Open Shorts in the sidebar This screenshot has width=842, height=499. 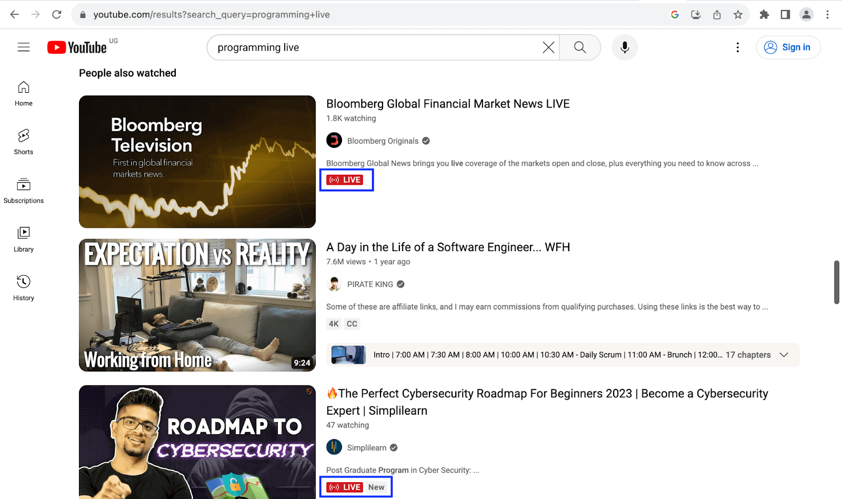tap(24, 142)
